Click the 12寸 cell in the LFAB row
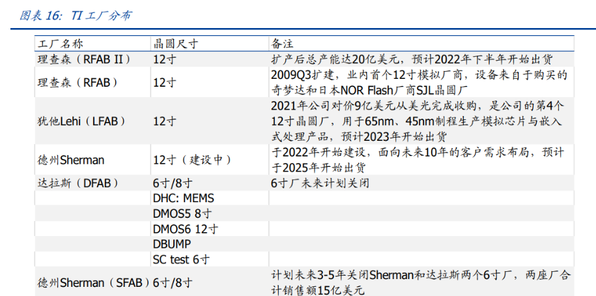The image size is (596, 296). pos(165,121)
